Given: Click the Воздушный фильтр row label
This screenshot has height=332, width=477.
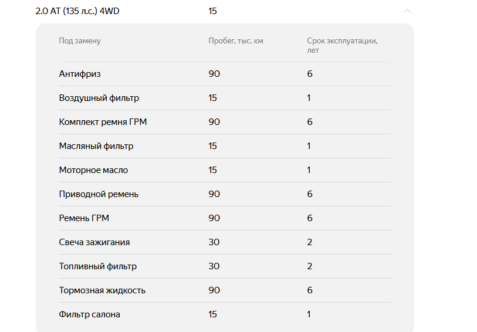Looking at the screenshot, I should pos(99,98).
